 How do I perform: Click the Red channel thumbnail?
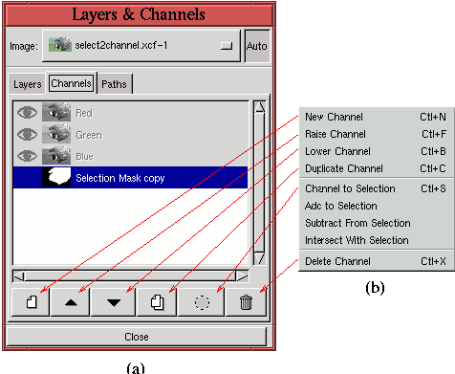(x=56, y=112)
